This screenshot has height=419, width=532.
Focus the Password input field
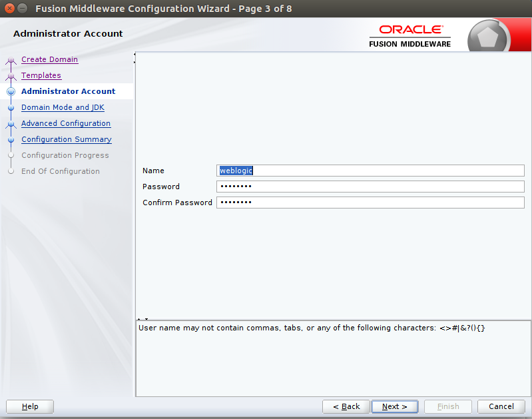click(370, 187)
